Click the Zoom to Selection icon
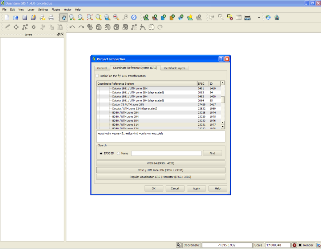 pyautogui.click(x=98, y=17)
